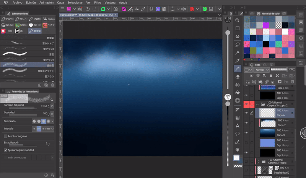Select the Pastel sub tool group

(35, 19)
